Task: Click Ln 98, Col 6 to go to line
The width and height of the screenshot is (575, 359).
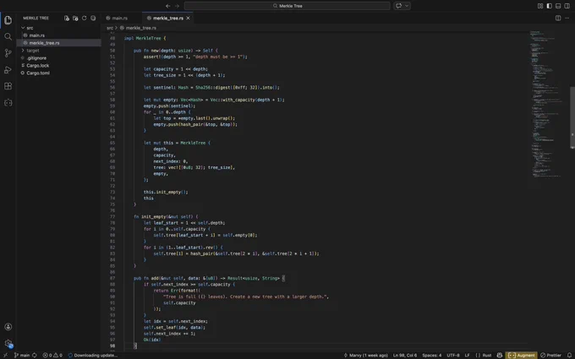Action: tap(405, 356)
